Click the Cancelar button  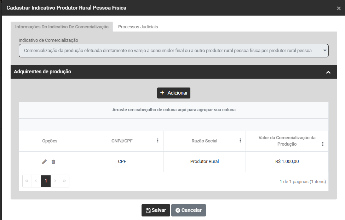(x=189, y=210)
